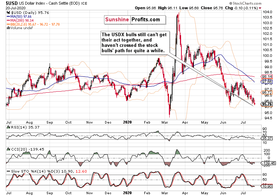The image size is (278, 196).
Task: Click the StockCharts.com copyright watermark
Action: pos(245,3)
